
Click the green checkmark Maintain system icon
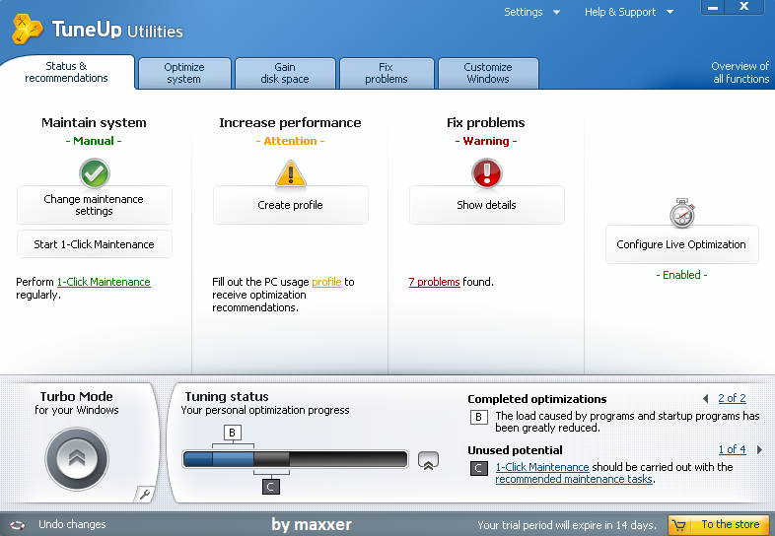[x=95, y=173]
